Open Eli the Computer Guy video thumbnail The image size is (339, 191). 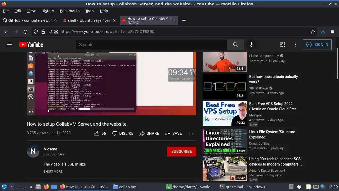[225, 62]
